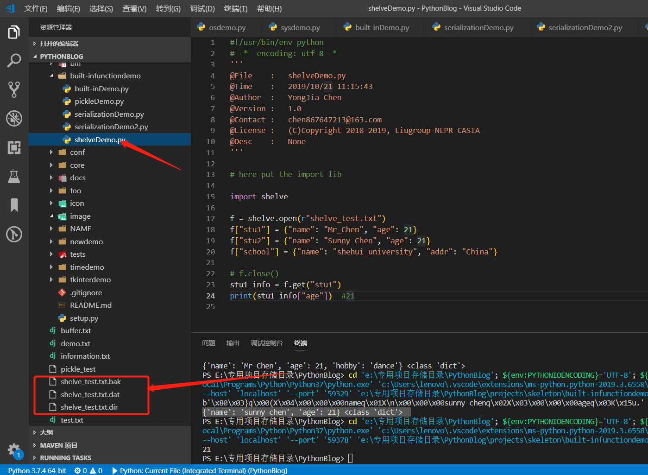Open the Git graph activity icon

pyautogui.click(x=14, y=234)
